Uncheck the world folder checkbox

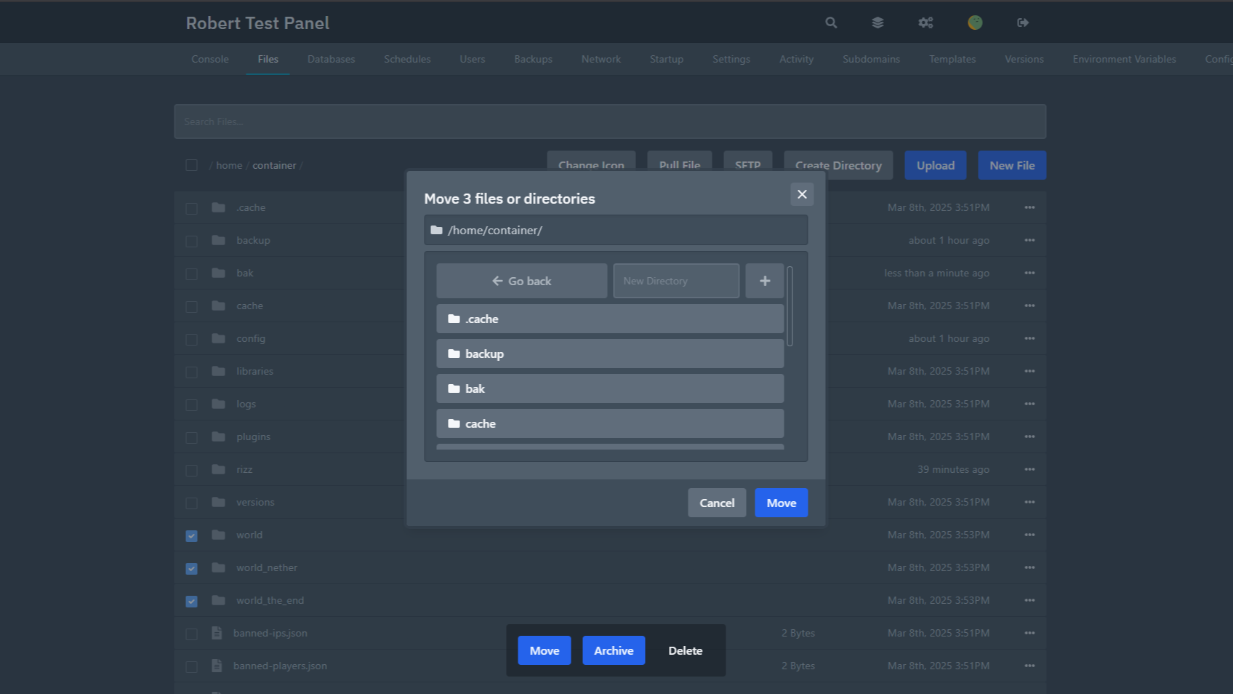pos(191,535)
